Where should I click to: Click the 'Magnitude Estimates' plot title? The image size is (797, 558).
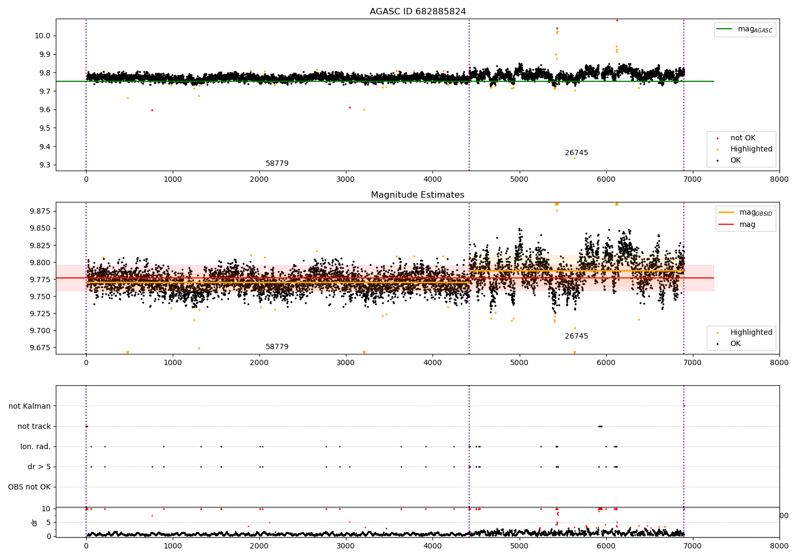click(x=418, y=195)
